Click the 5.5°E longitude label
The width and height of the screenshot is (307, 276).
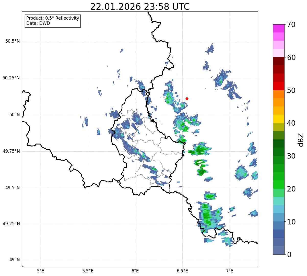click(88, 271)
